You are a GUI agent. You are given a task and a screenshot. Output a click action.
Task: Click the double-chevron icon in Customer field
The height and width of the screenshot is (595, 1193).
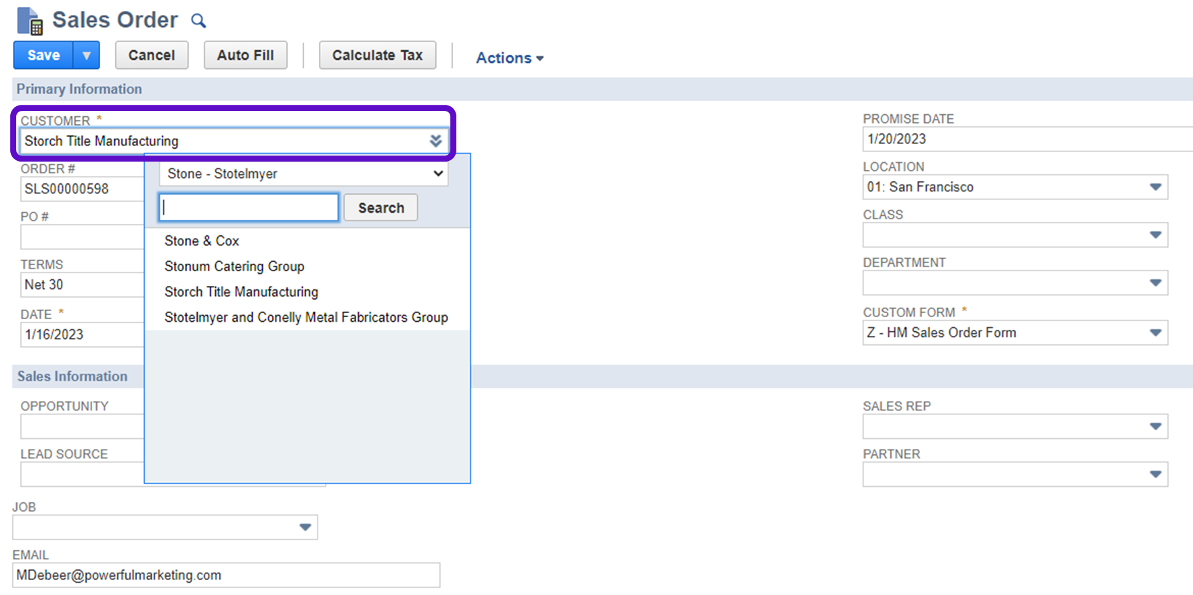435,141
